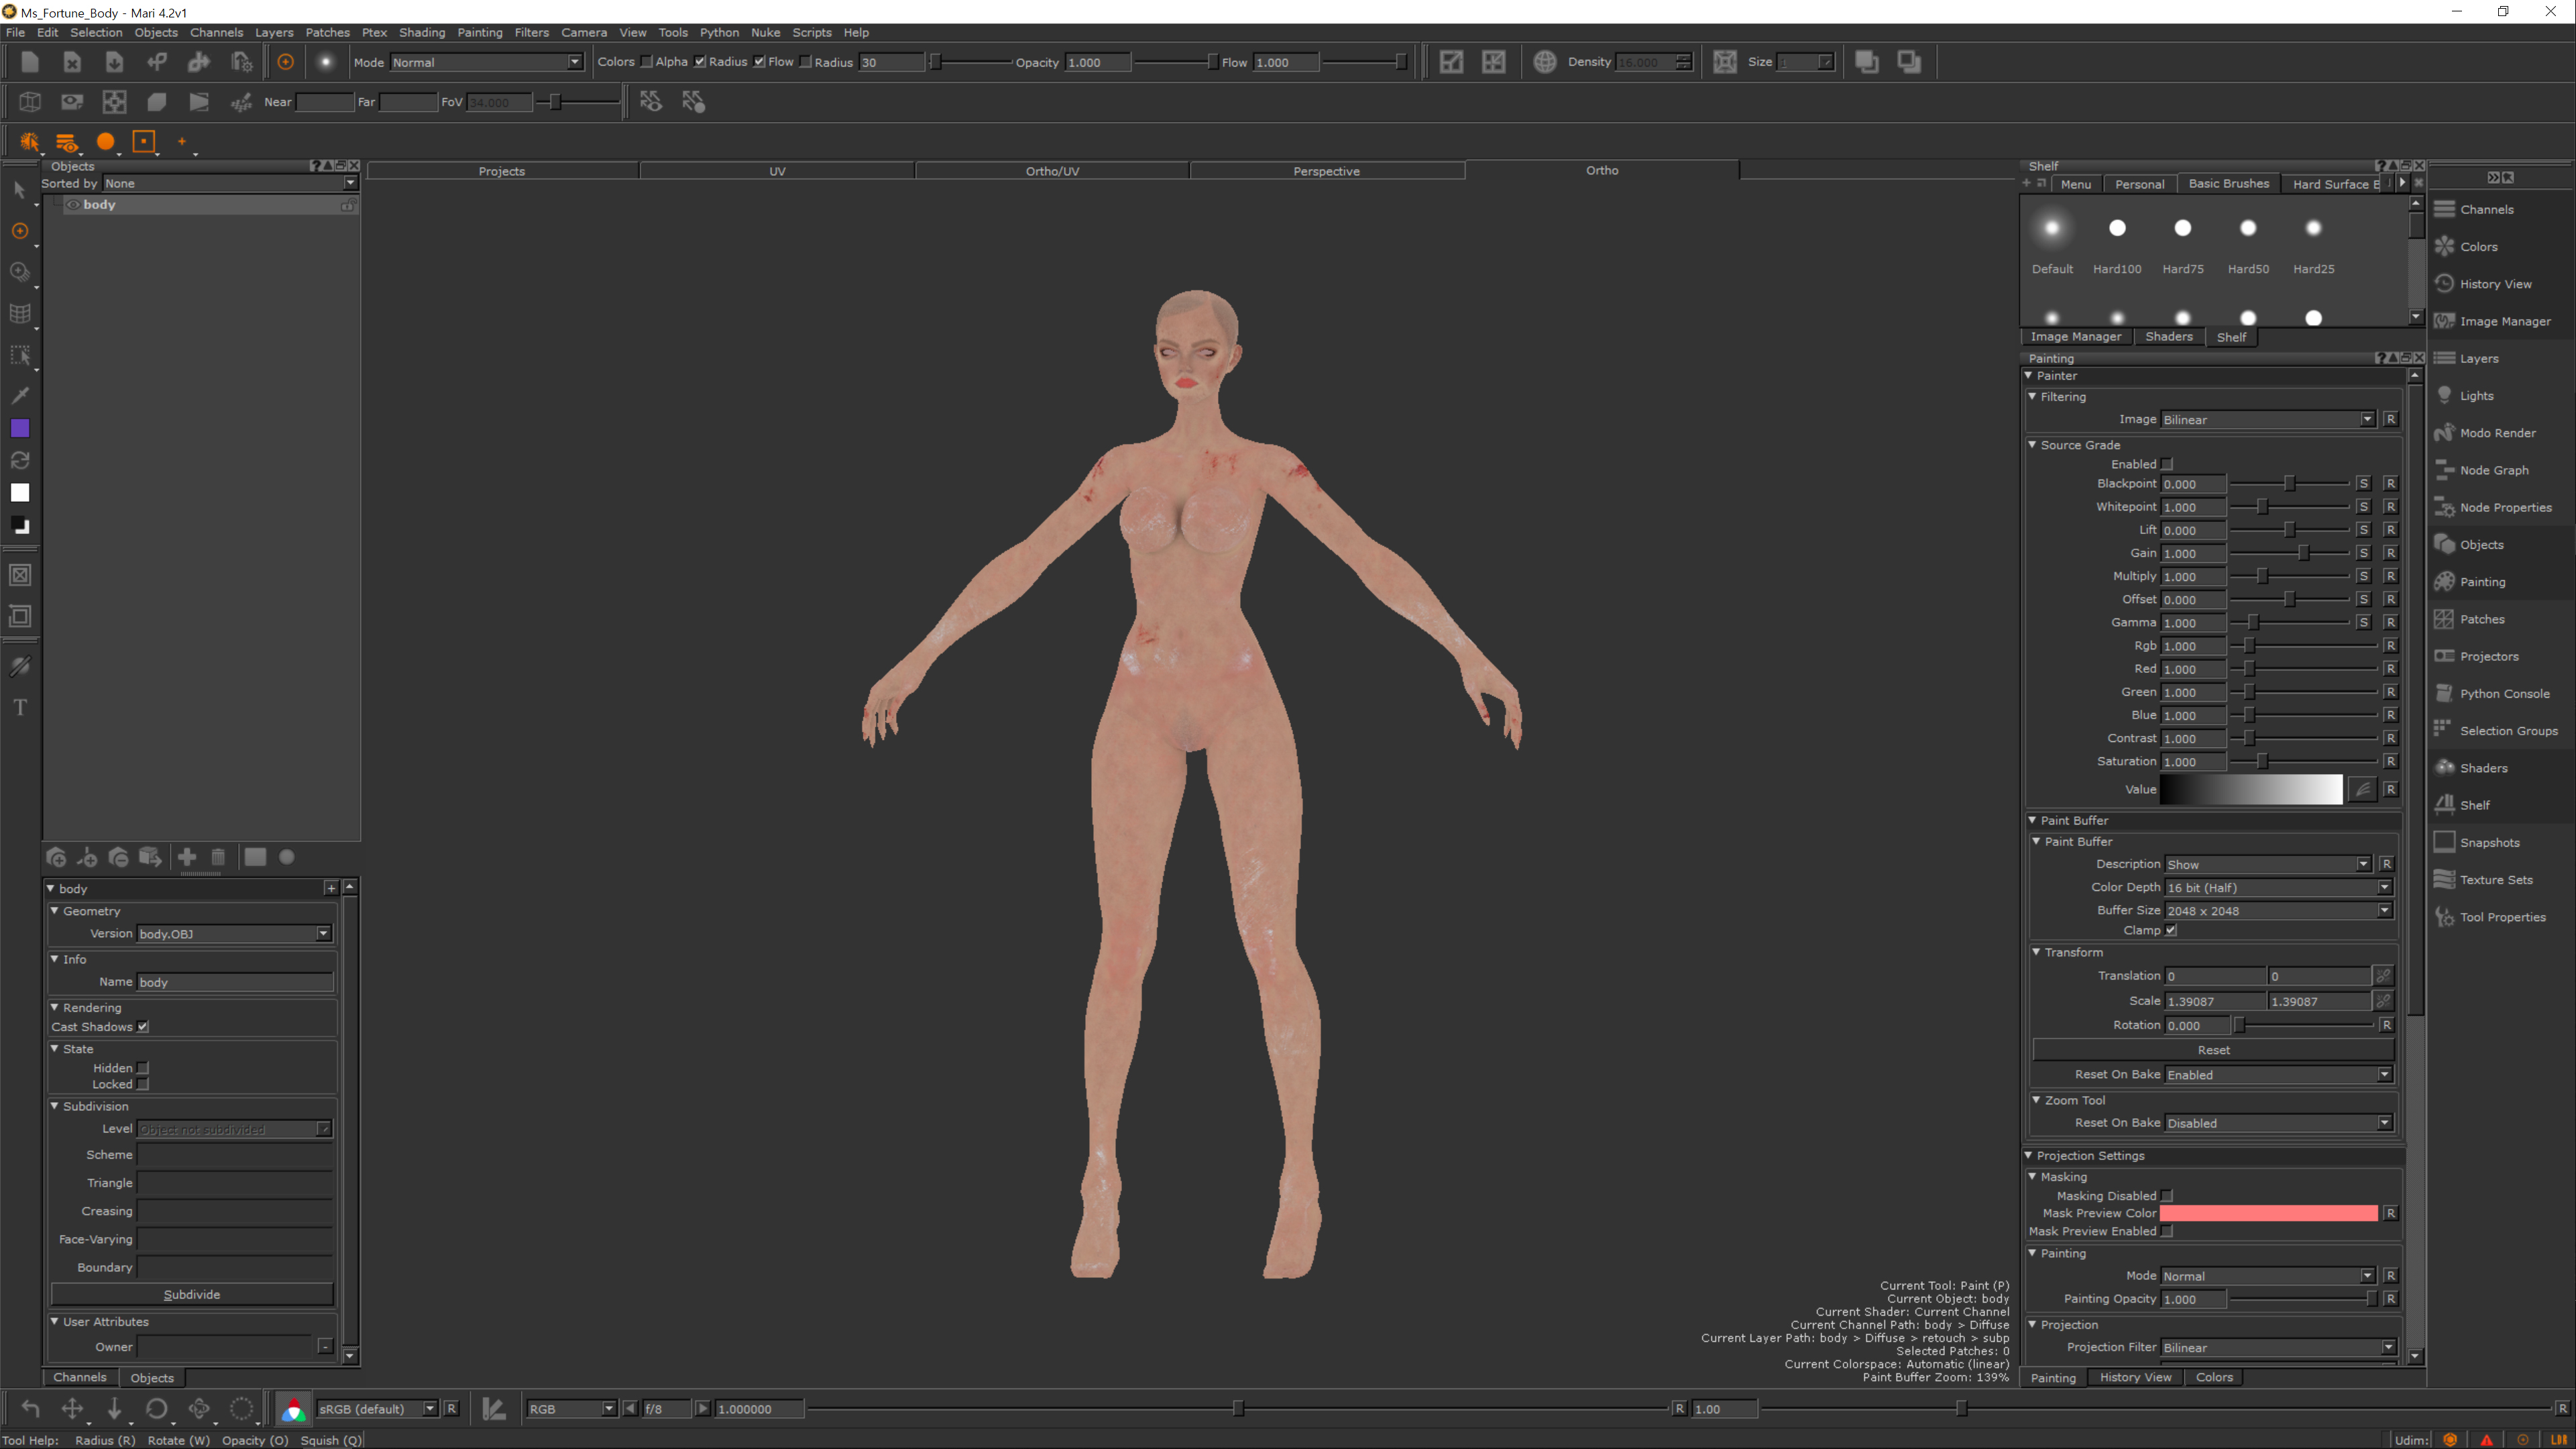Collapse the Subdivision section
The width and height of the screenshot is (2576, 1449).
click(55, 1106)
